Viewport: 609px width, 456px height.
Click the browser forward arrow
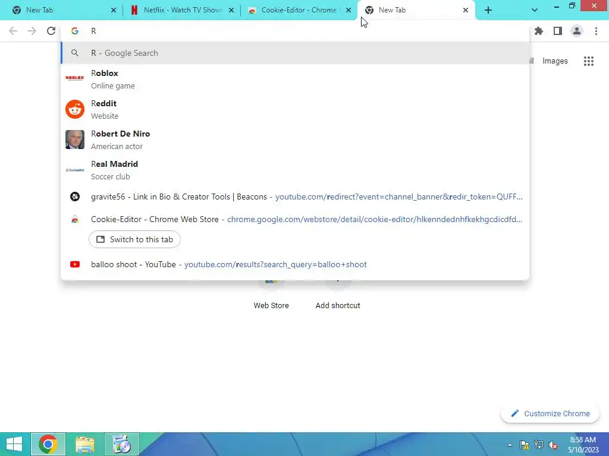(x=32, y=31)
